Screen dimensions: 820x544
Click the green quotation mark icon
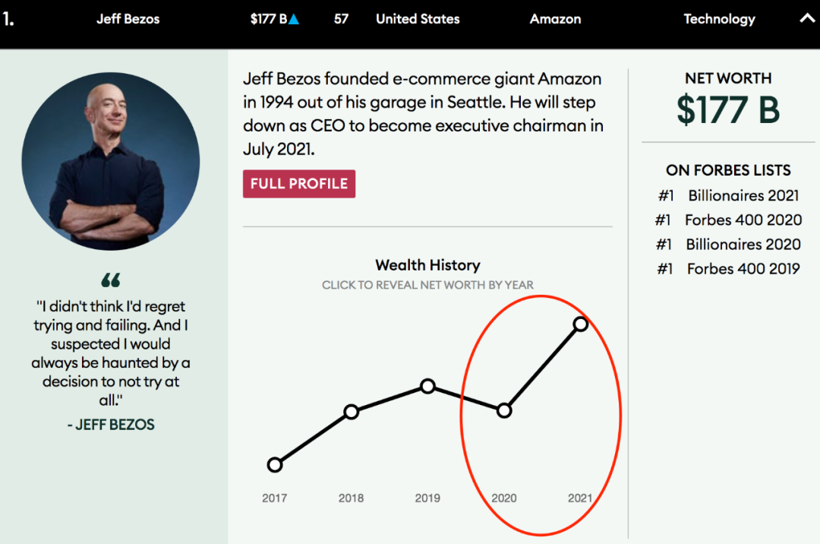pos(111,280)
